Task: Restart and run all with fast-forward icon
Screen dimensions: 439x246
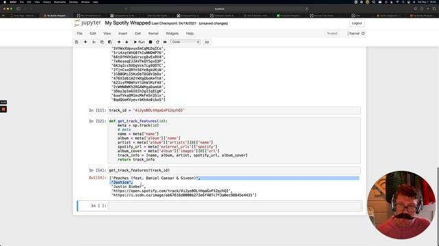Action: (165, 42)
